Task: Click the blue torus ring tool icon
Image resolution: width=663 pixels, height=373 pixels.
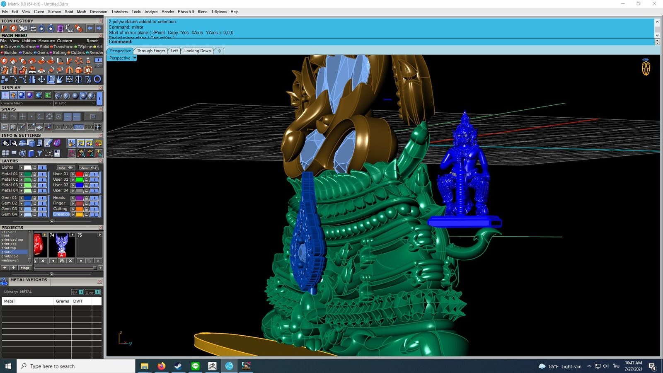Action: pos(97,79)
